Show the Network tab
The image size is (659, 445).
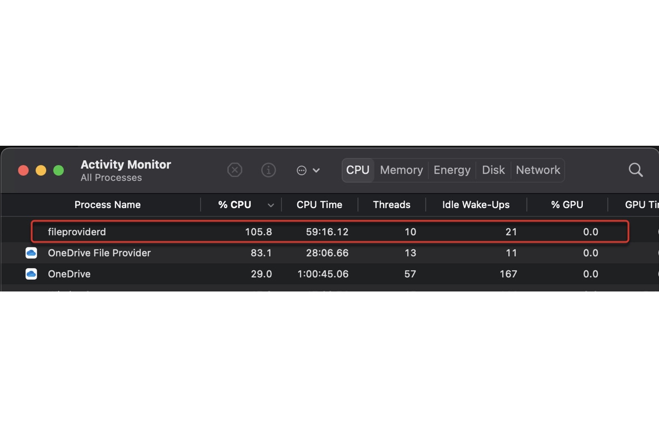[538, 170]
